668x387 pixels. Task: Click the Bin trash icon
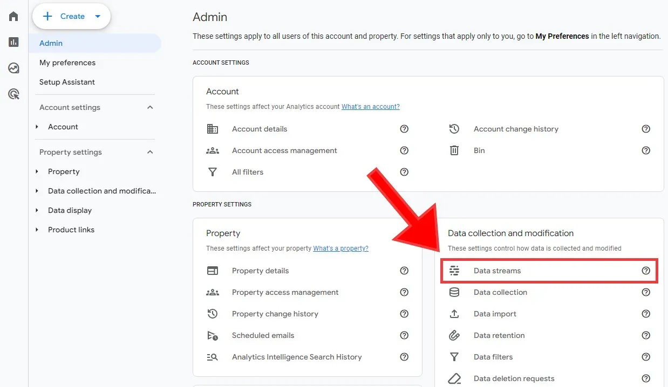[x=454, y=150]
